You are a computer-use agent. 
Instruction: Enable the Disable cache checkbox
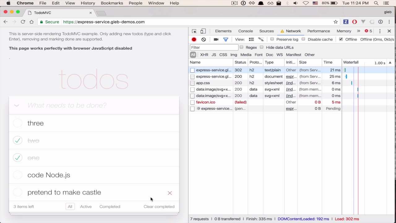(x=303, y=39)
